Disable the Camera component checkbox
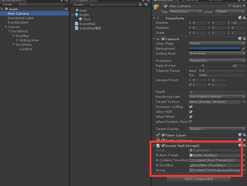Screen dimensions: 247x186 pyautogui.click(x=163, y=39)
